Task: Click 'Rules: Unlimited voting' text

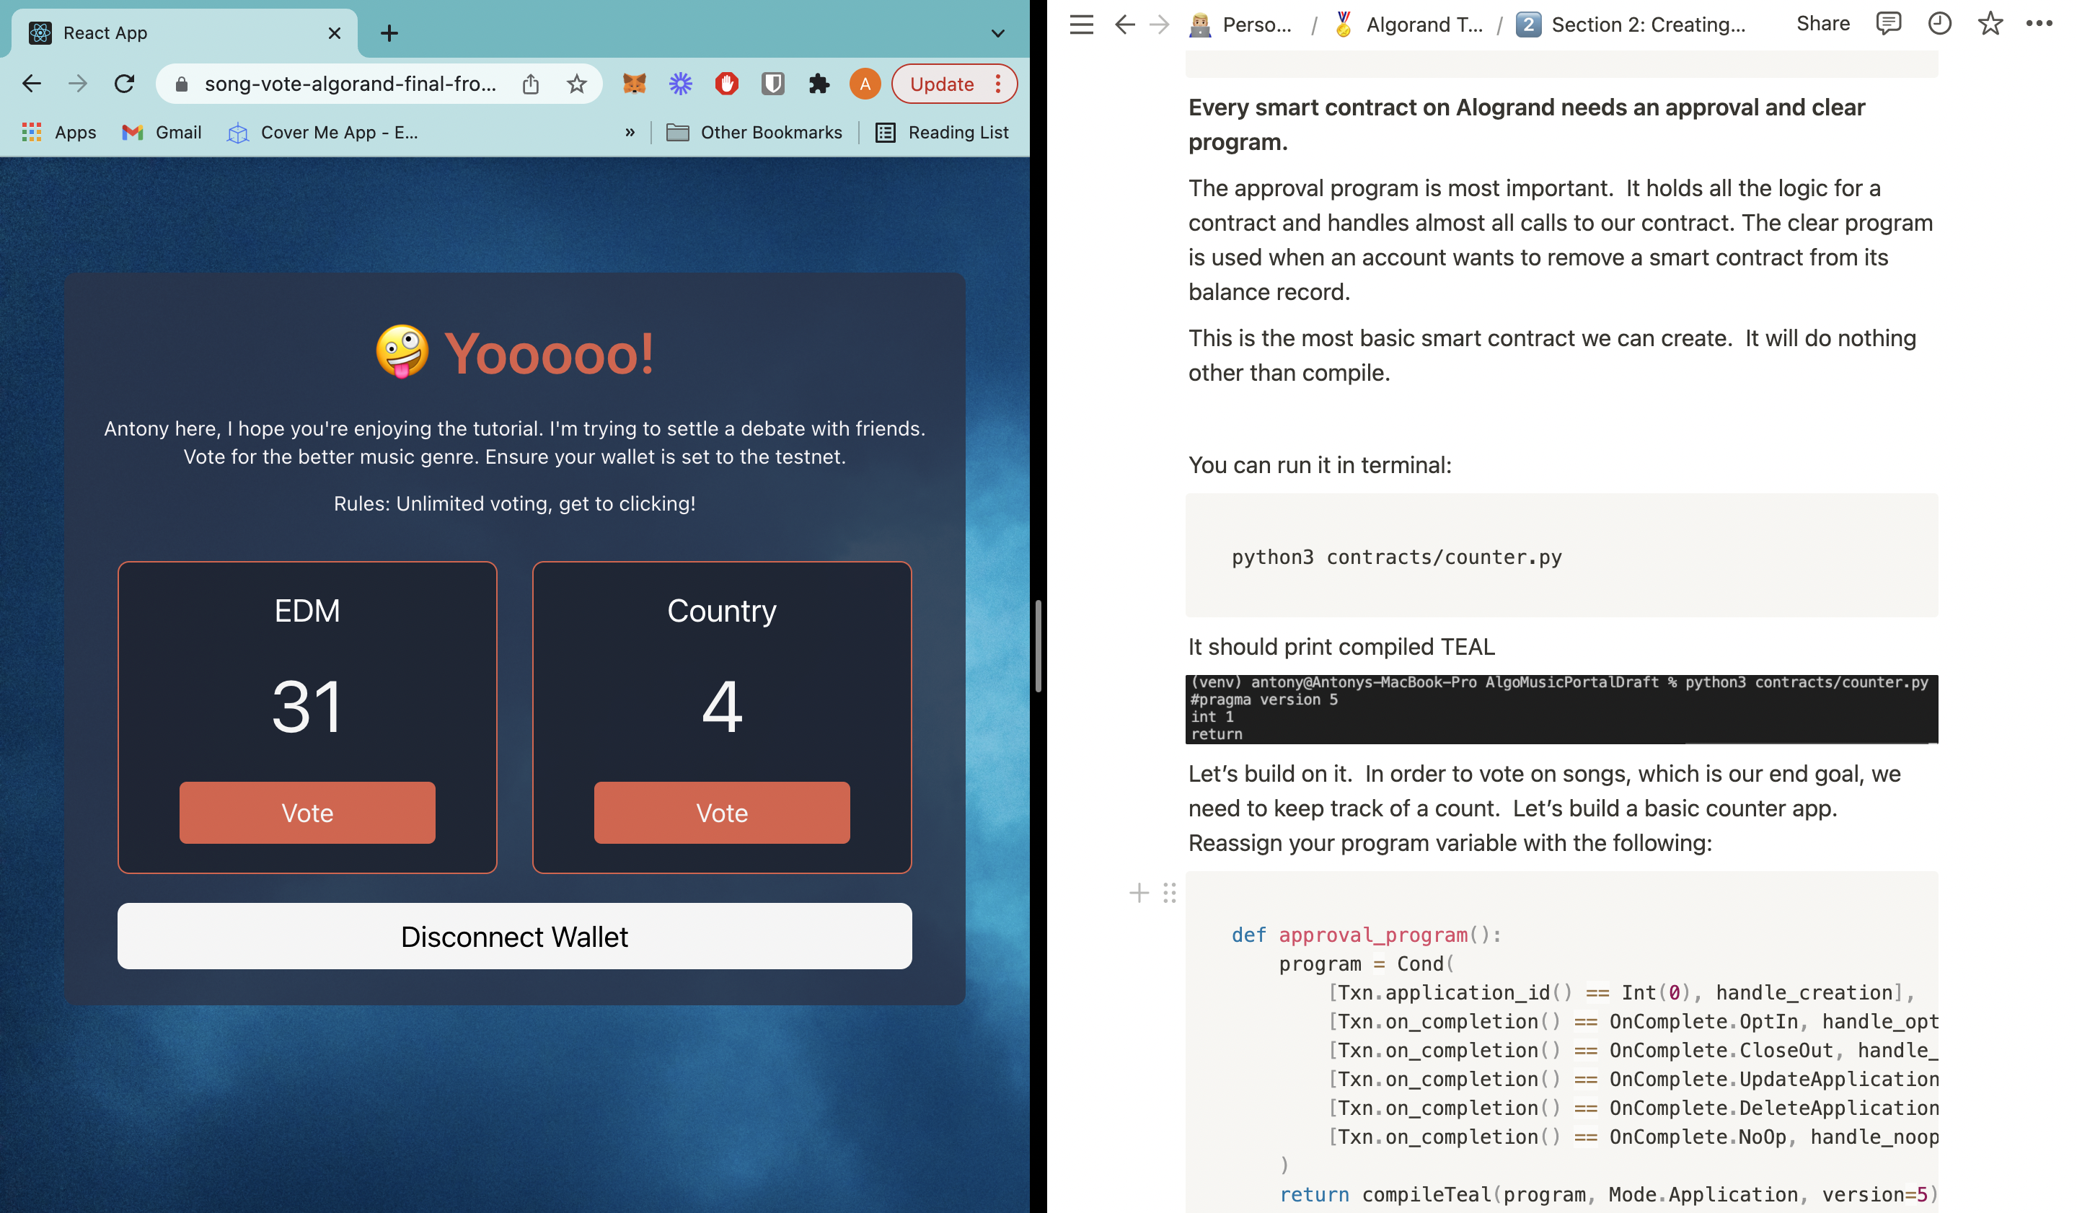Action: 514,503
